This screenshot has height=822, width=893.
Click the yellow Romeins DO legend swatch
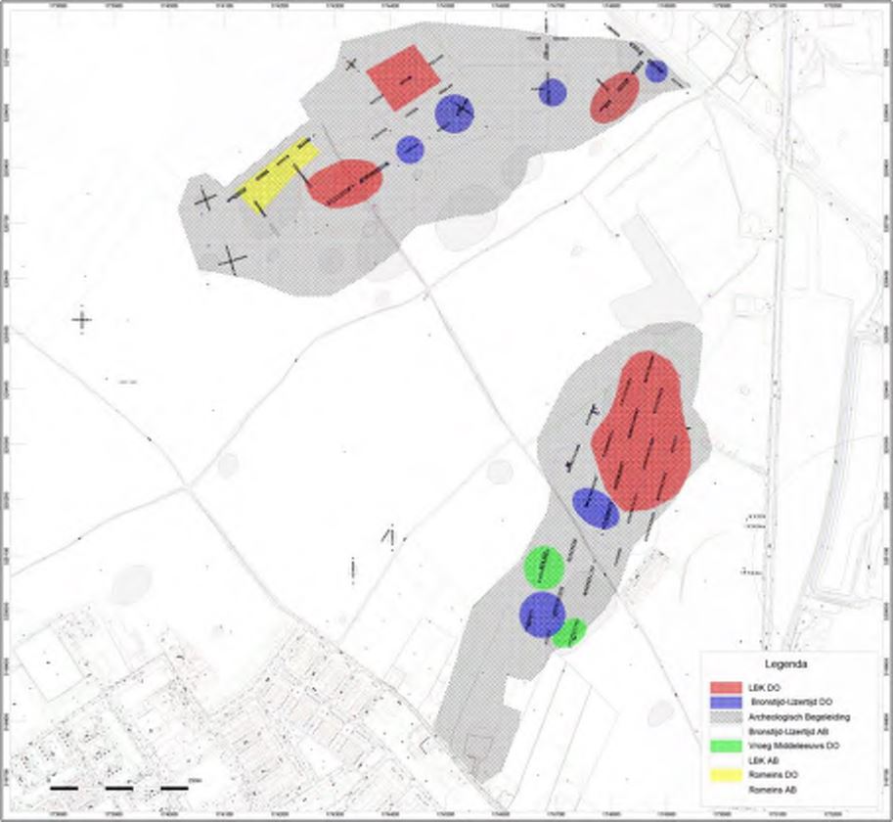[726, 775]
